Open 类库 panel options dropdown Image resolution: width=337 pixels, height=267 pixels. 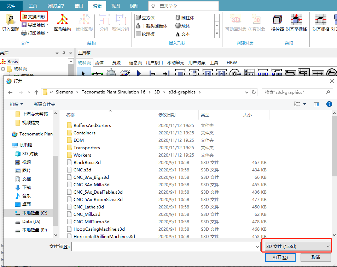click(x=57, y=53)
